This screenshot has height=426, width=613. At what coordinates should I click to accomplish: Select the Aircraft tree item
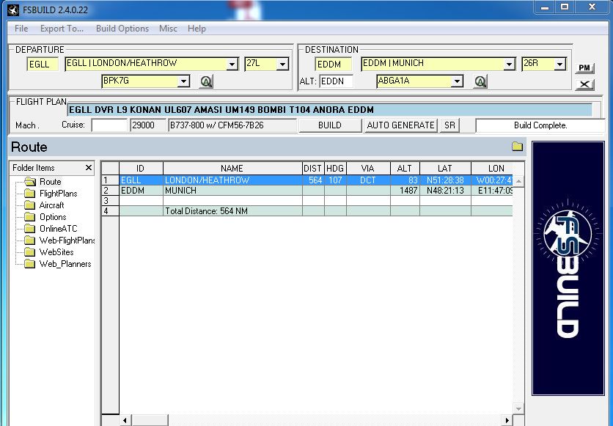tap(51, 205)
